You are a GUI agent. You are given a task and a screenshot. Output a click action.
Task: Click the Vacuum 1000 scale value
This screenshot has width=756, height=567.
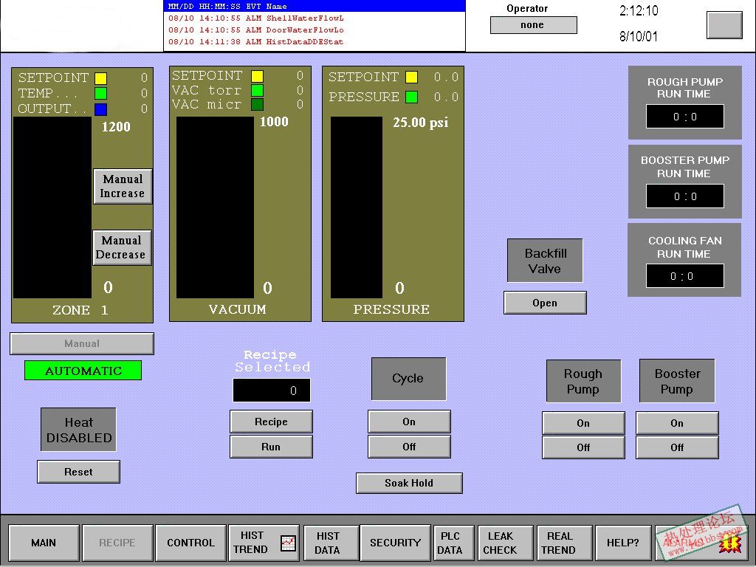pyautogui.click(x=275, y=122)
